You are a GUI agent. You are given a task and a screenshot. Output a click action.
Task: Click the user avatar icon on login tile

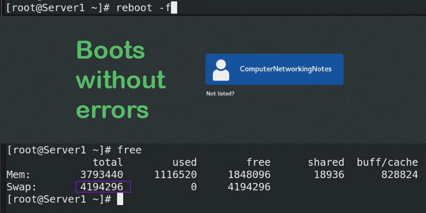(221, 70)
